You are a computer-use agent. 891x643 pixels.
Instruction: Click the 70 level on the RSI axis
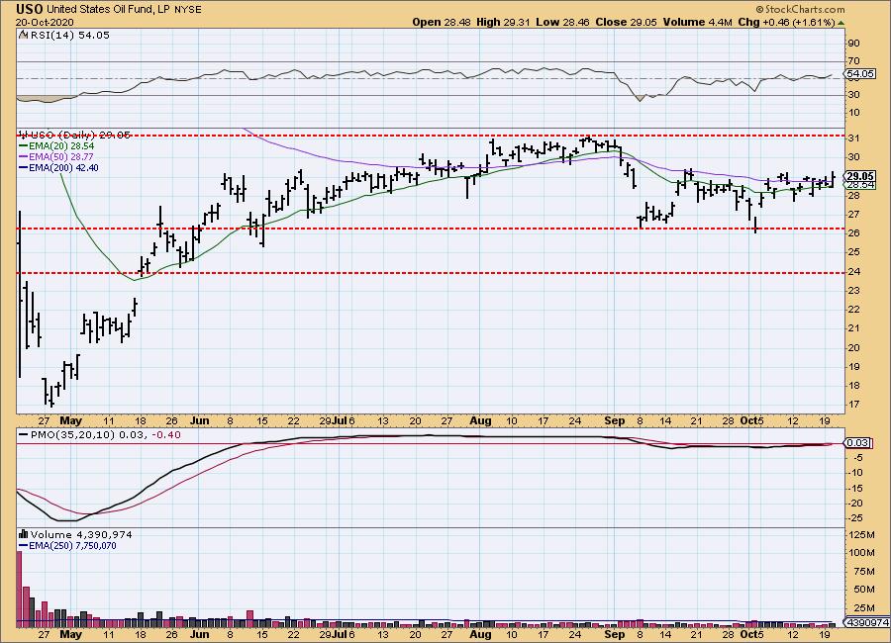[x=853, y=60]
